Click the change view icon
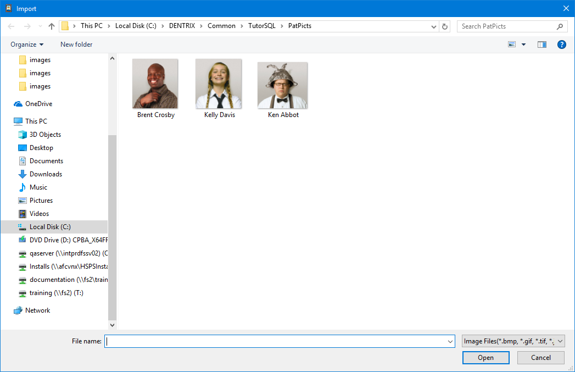Viewport: 575px width, 372px height. point(512,45)
